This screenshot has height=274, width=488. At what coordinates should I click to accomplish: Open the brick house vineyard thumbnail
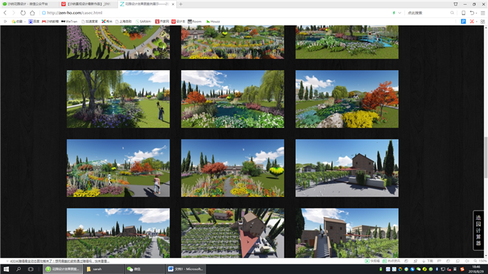347,168
